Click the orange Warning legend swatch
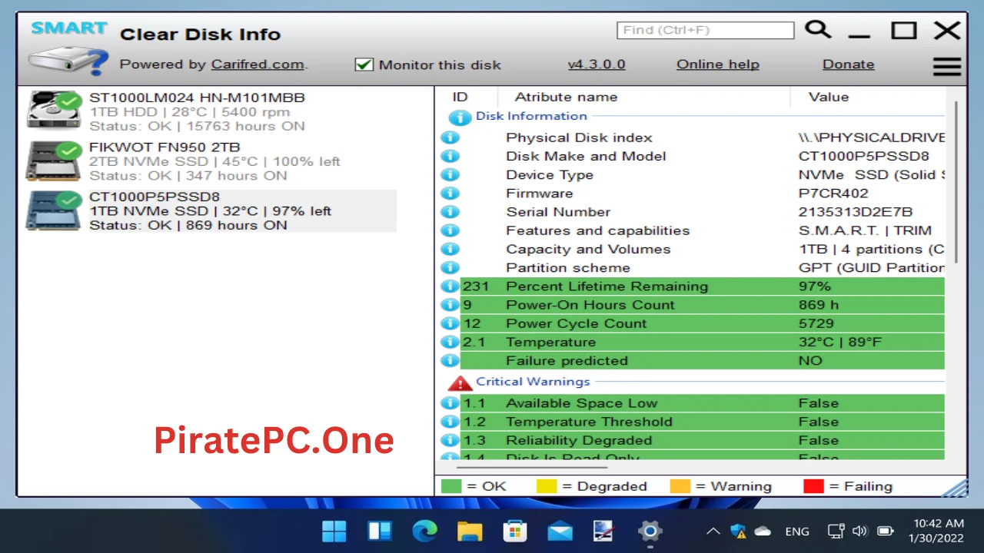The image size is (984, 553). click(680, 486)
